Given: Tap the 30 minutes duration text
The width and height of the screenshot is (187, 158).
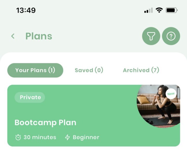Looking at the screenshot, I should pyautogui.click(x=40, y=137).
